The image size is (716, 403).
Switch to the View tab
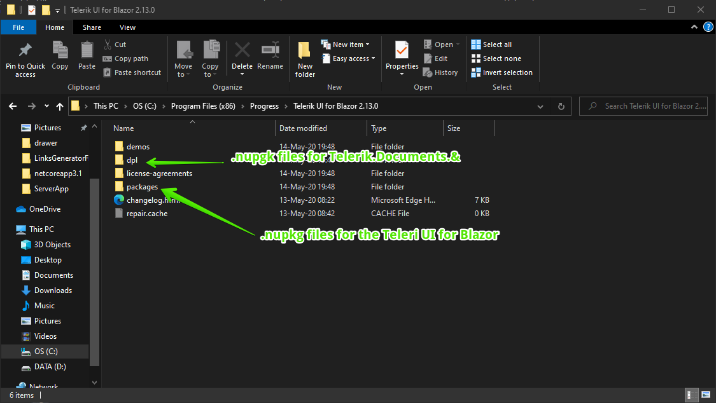127,27
